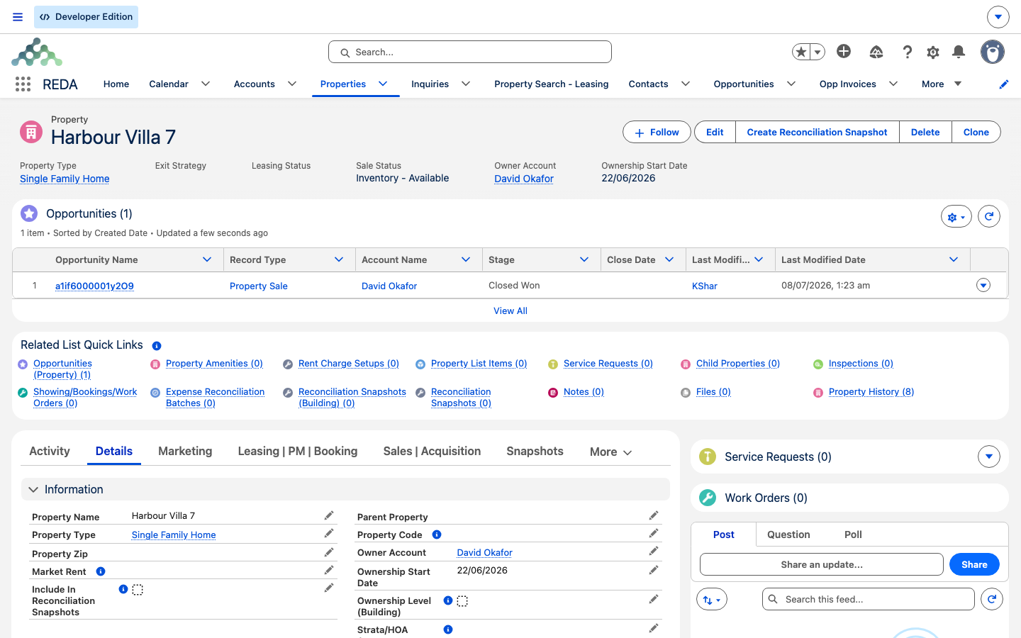Edit the navigation bar with pencil icon

[1004, 84]
